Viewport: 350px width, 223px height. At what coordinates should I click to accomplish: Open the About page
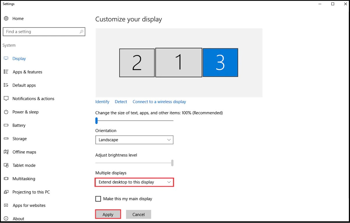click(x=18, y=219)
